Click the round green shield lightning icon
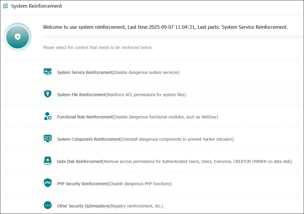Image resolution: width=304 pixels, height=214 pixels. 17,37
